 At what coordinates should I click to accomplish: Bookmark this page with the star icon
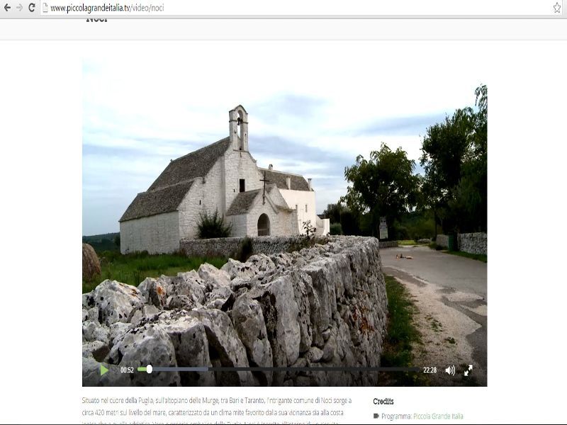pyautogui.click(x=557, y=8)
